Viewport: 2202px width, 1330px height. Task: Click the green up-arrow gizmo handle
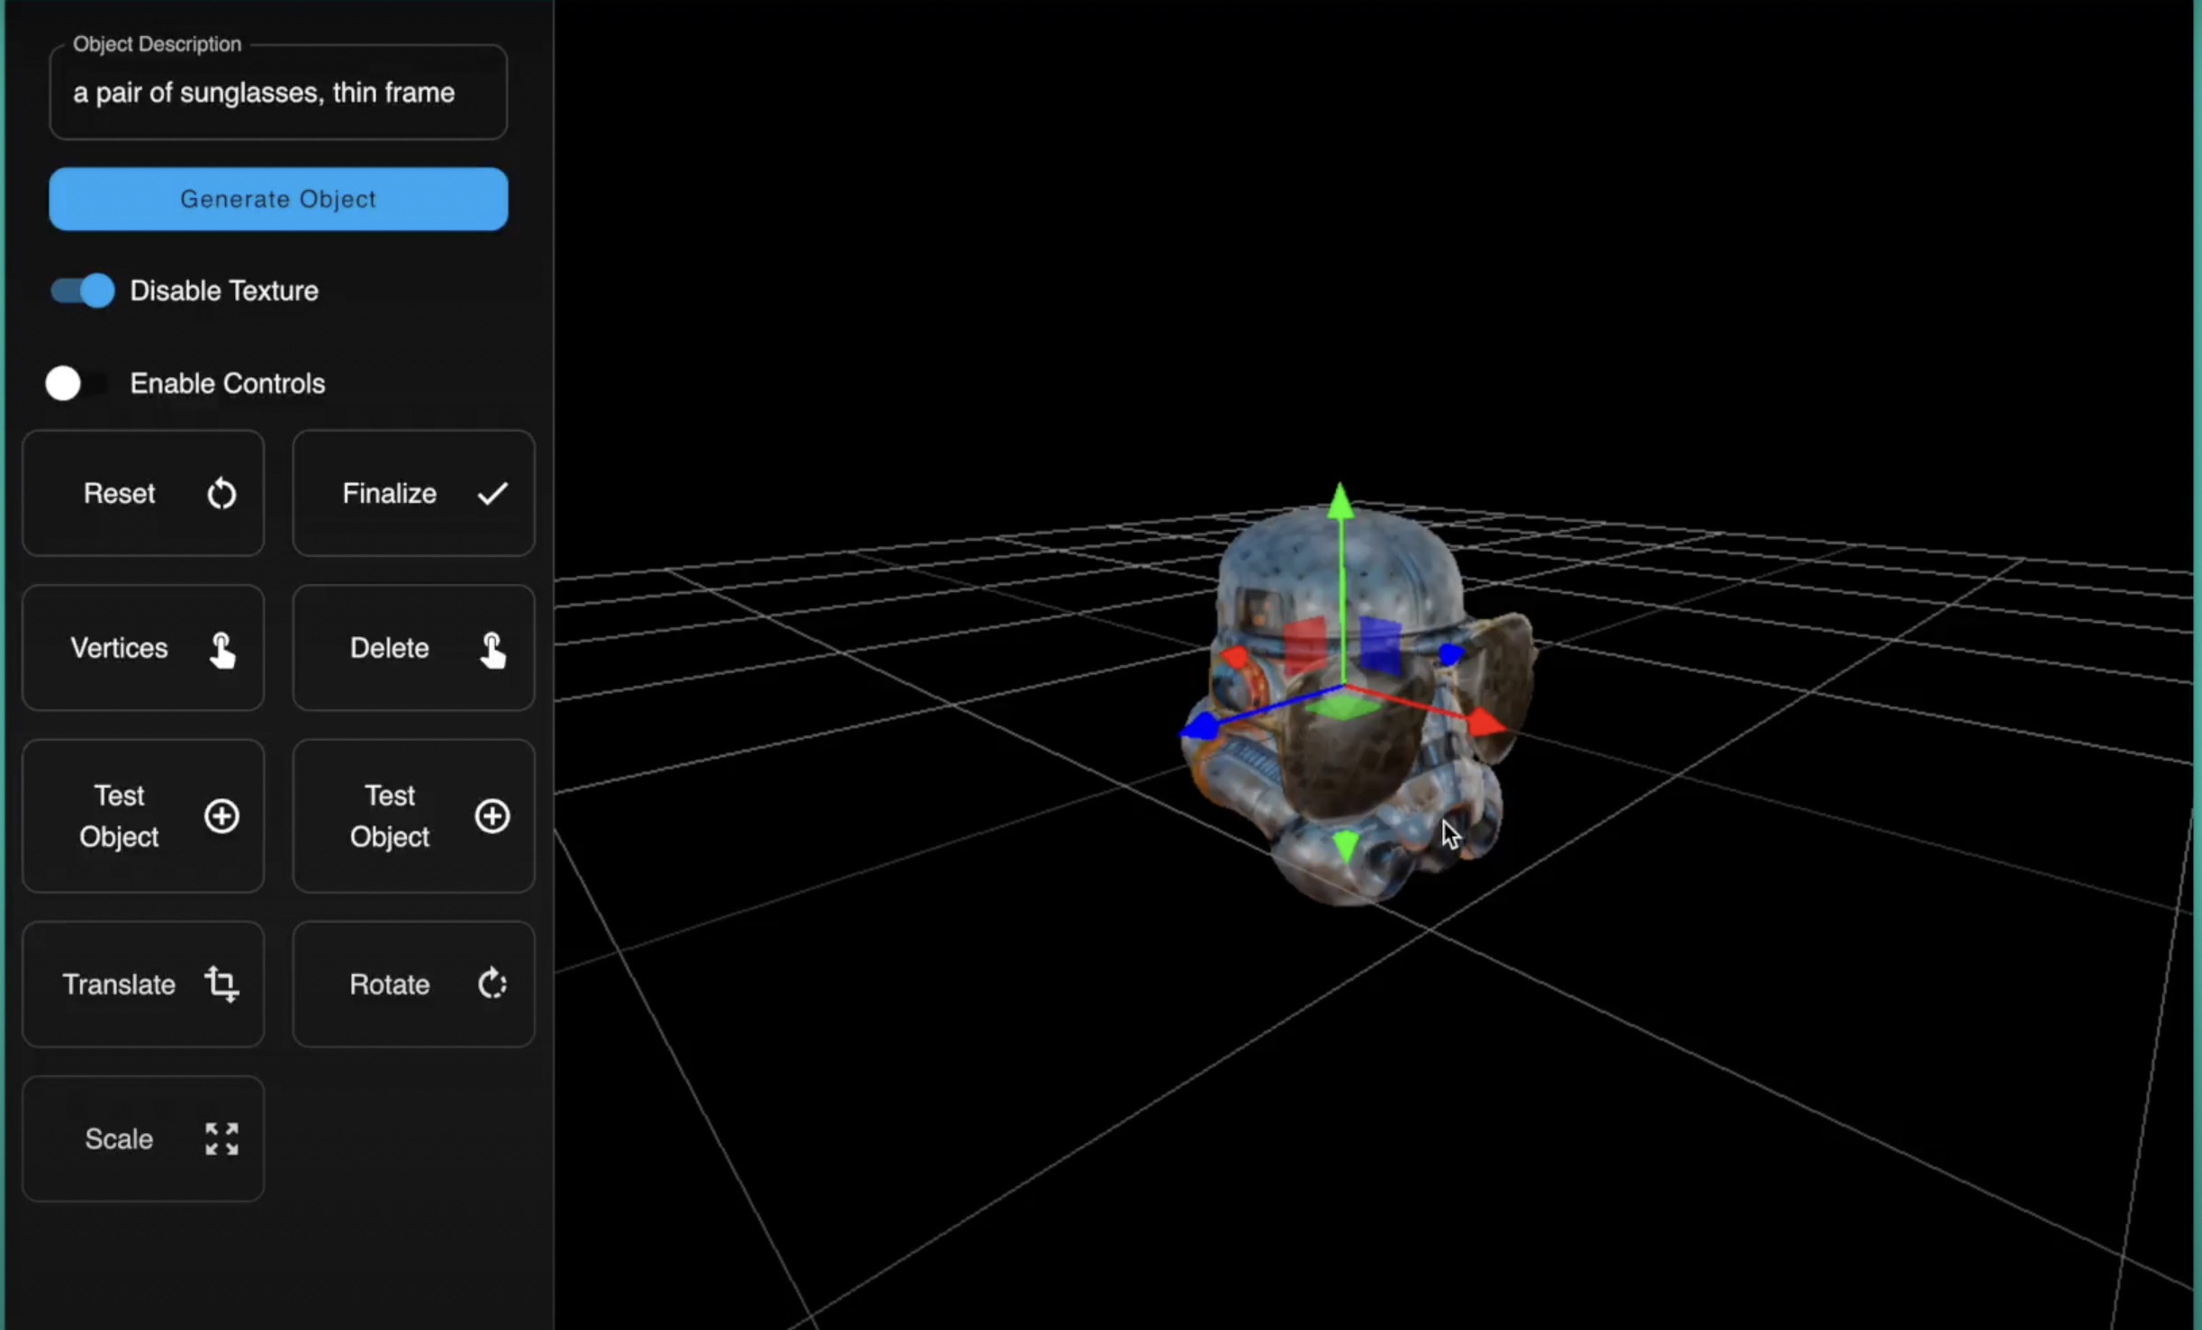[x=1340, y=501]
